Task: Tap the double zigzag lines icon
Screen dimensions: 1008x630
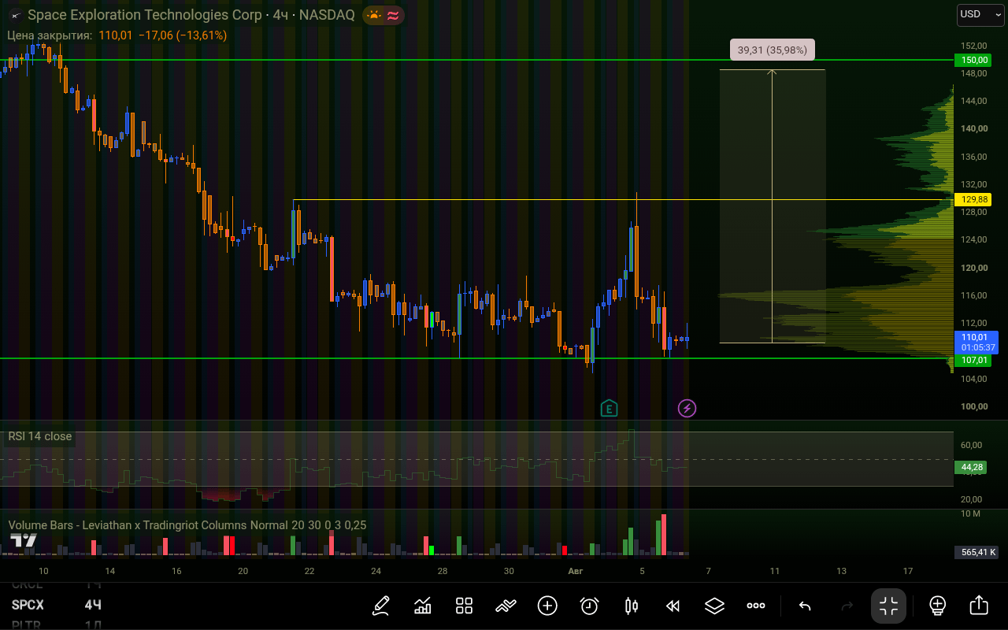Action: (x=506, y=606)
